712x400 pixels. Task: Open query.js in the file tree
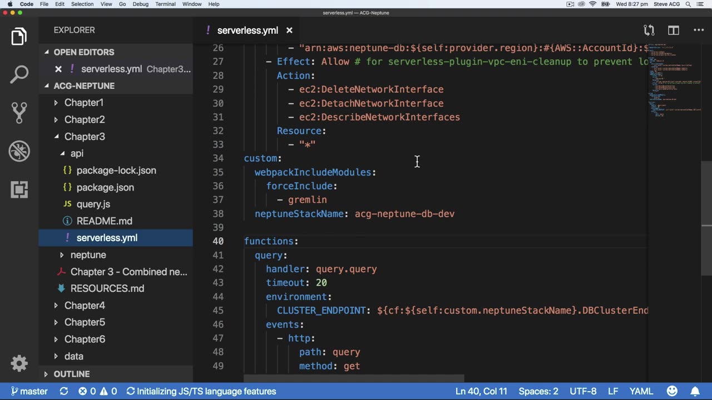pyautogui.click(x=93, y=204)
